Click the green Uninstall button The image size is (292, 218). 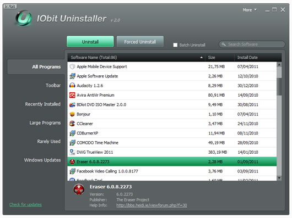(x=90, y=42)
